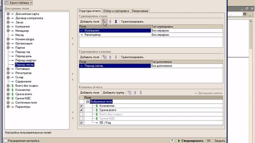
Task: Click delete icon in report columns toolbar
Action: pyautogui.click(x=129, y=93)
